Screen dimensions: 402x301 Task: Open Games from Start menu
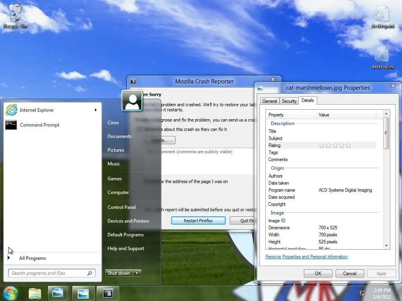(114, 179)
